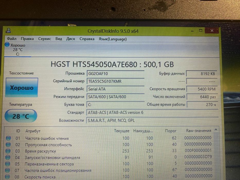Open the Справка menu
This screenshot has height=180, width=240.
[87, 39]
